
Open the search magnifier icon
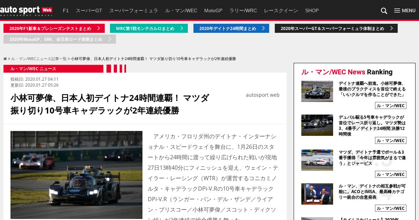tap(384, 11)
